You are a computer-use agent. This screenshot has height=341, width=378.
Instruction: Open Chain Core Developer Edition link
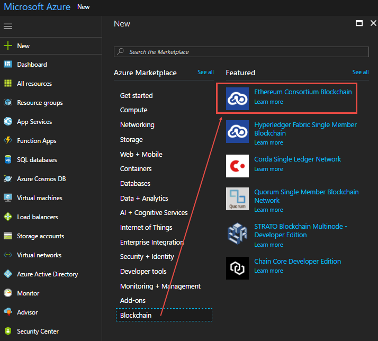(298, 262)
